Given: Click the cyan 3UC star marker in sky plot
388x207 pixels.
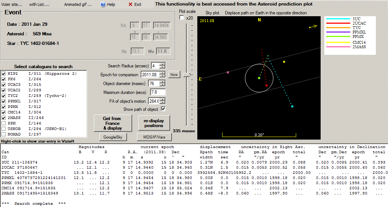Looking at the screenshot, I should click(292, 106).
